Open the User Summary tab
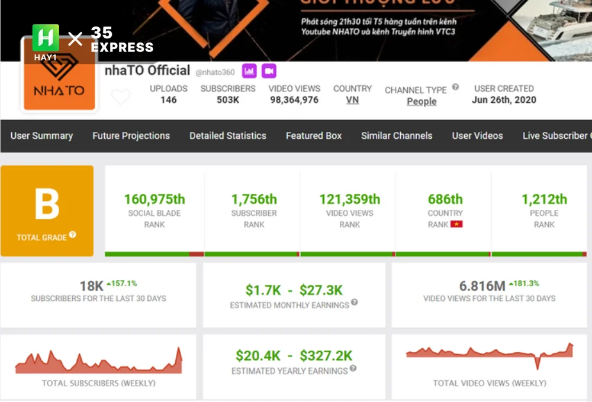Screen dimensions: 592x402 [x=41, y=136]
